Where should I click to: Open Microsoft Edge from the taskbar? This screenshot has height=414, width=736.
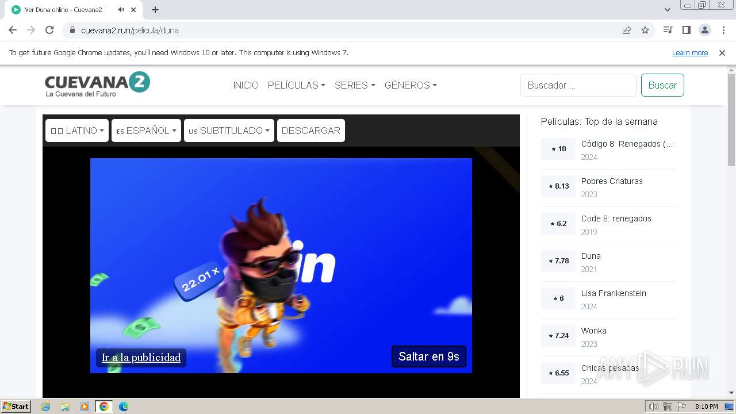(124, 407)
